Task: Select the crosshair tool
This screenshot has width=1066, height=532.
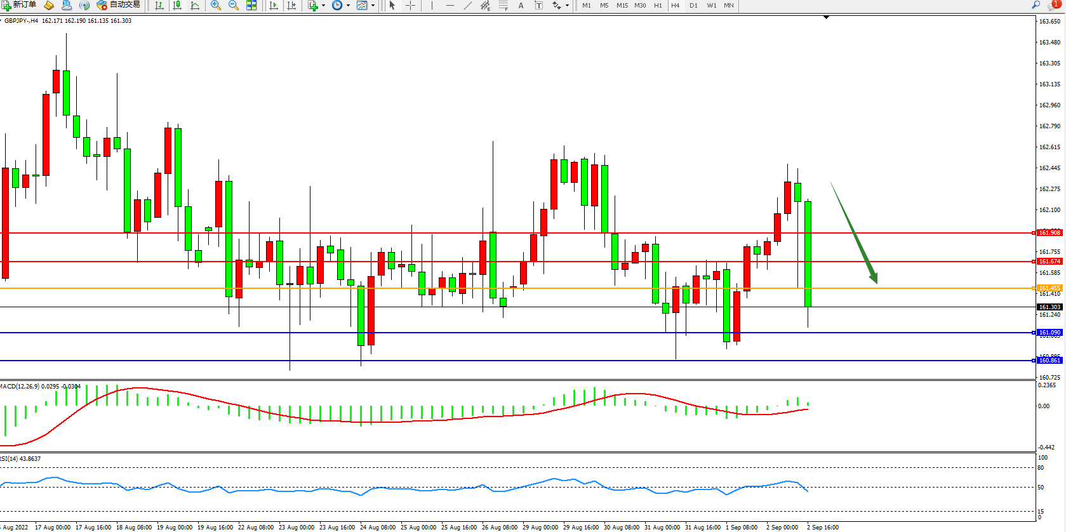Action: 411,5
